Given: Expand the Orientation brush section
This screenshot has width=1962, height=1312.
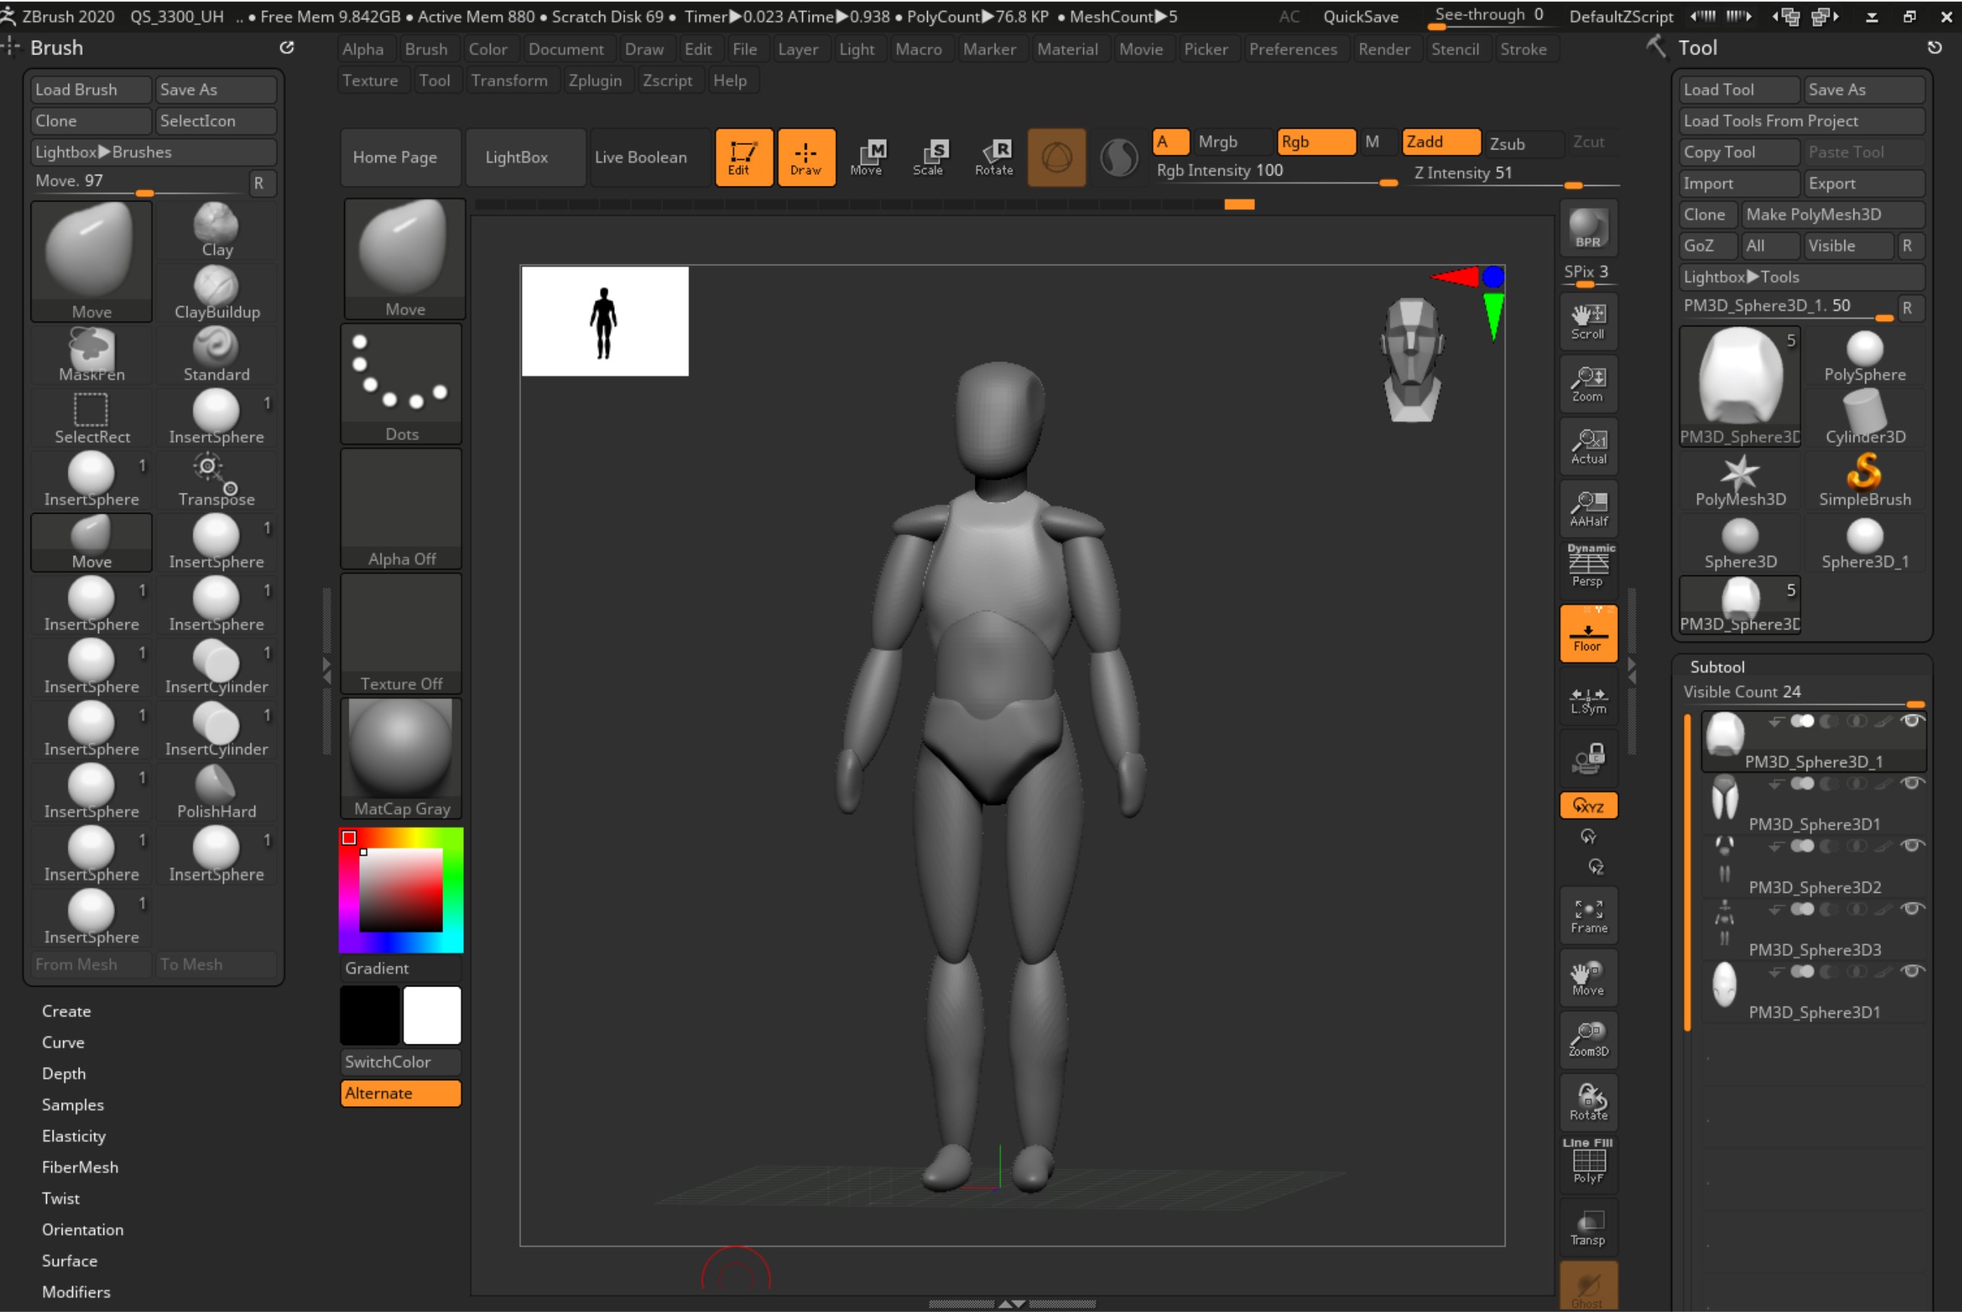Looking at the screenshot, I should (82, 1229).
